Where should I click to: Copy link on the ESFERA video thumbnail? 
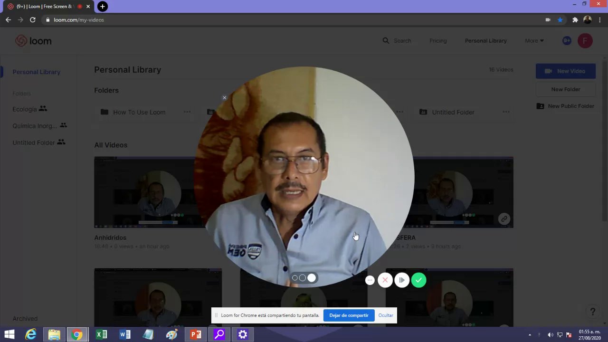click(x=504, y=219)
